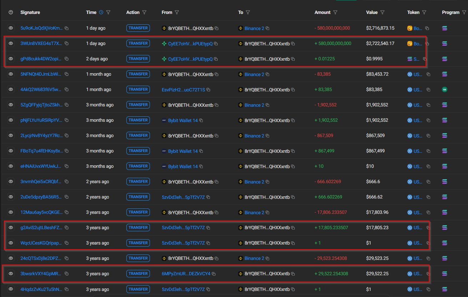Select amount + 1,902,552
This screenshot has width=468, height=297.
pos(326,120)
